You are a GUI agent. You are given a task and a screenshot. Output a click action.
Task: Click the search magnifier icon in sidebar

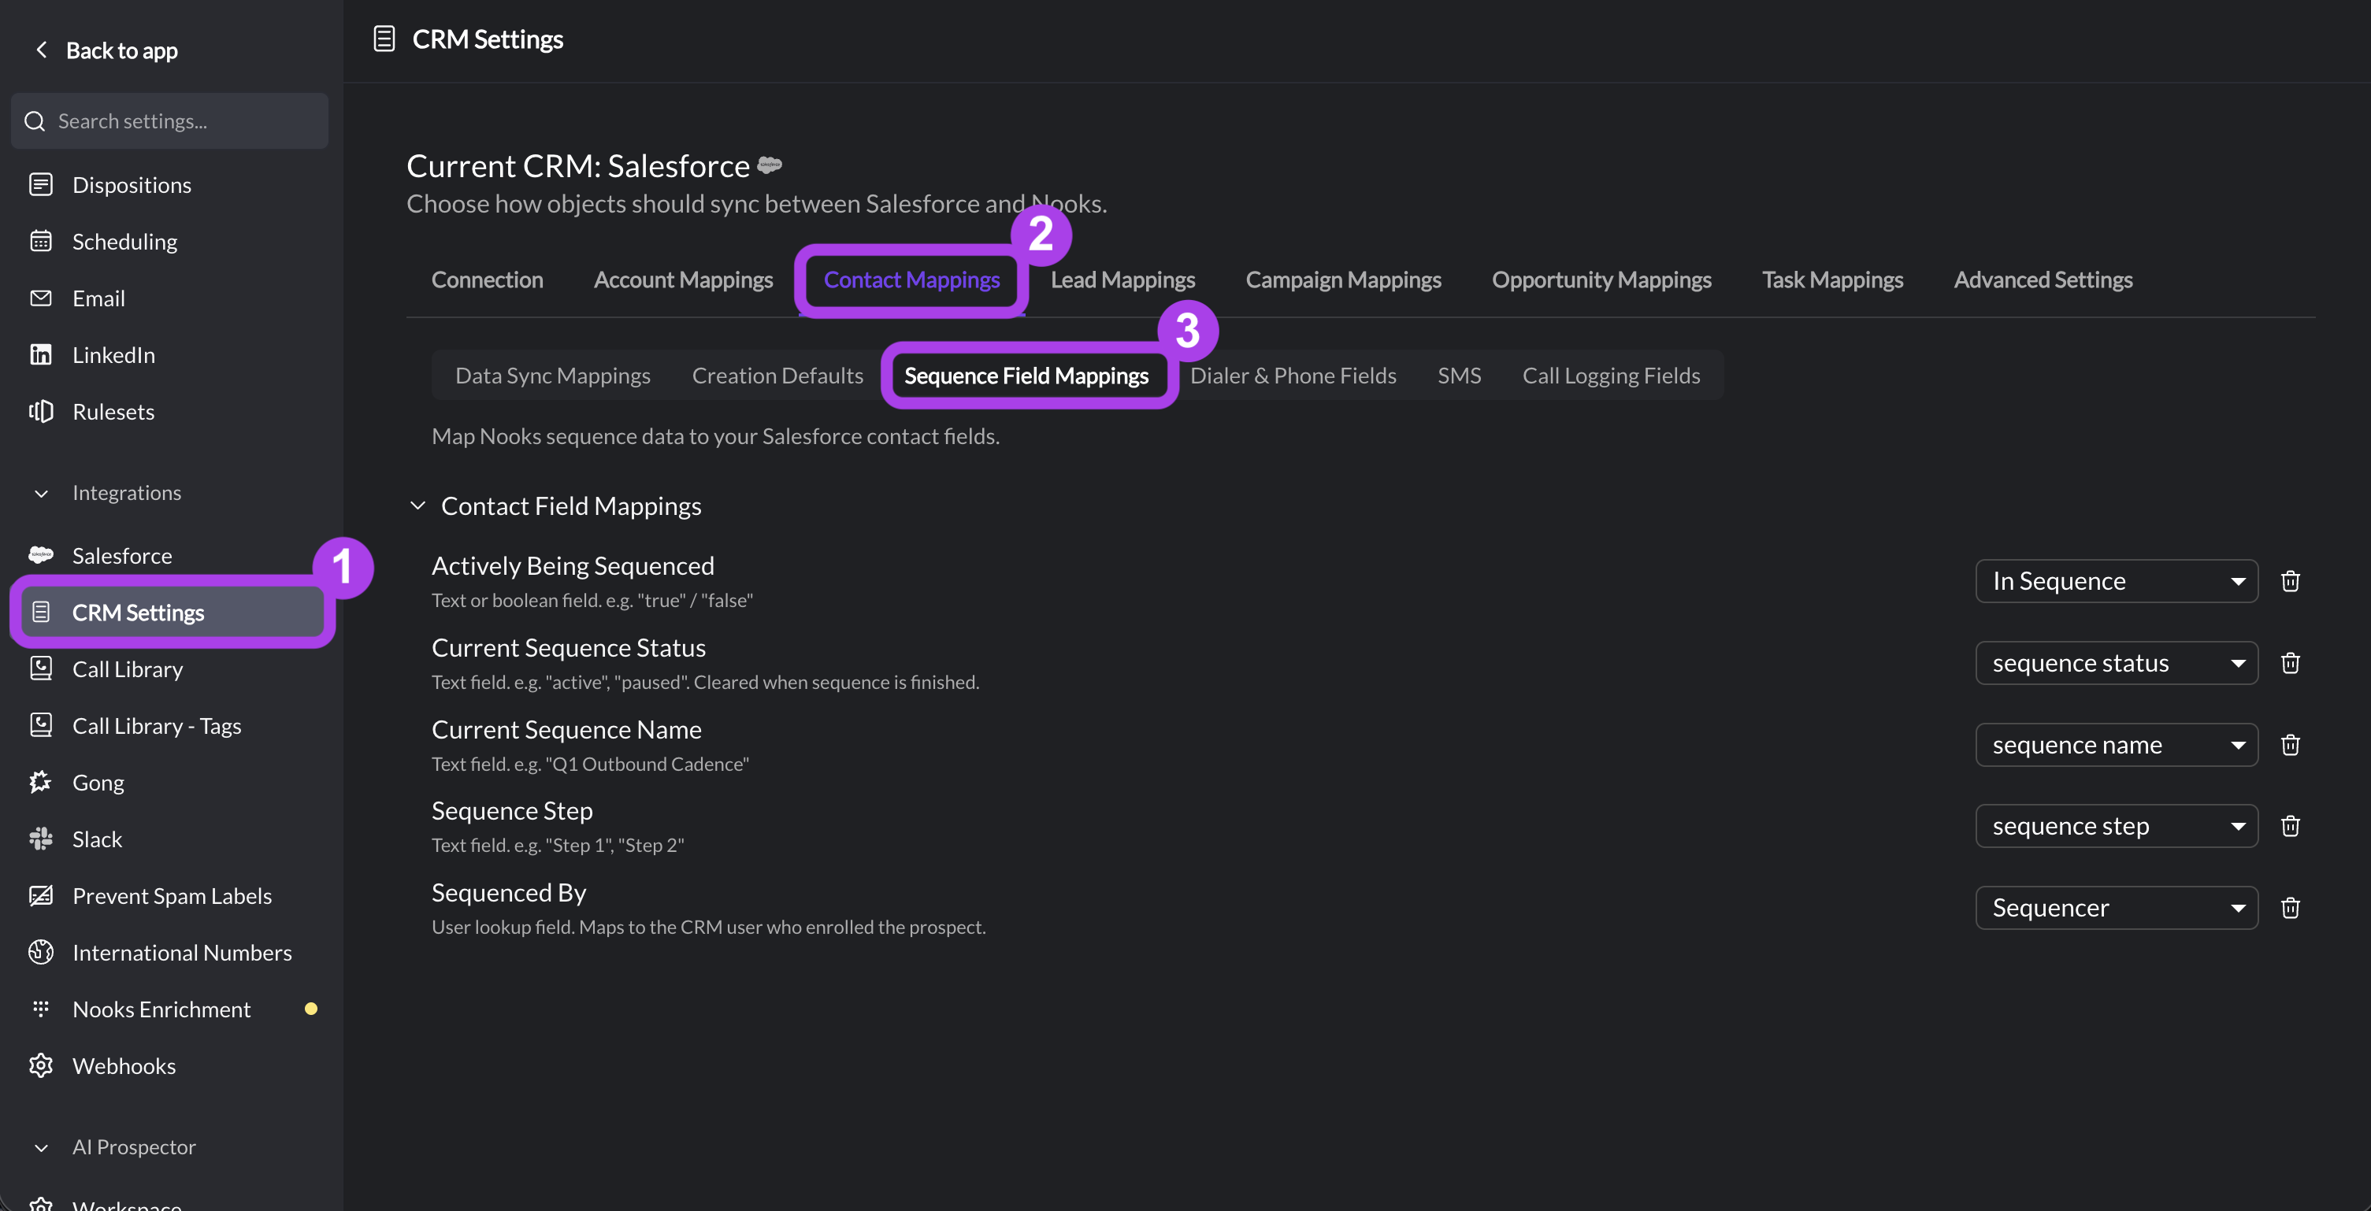[x=35, y=120]
